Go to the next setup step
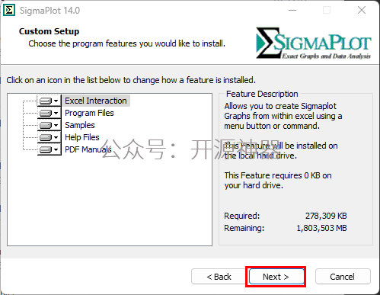Viewport: 380px width, 295px height. coord(276,277)
